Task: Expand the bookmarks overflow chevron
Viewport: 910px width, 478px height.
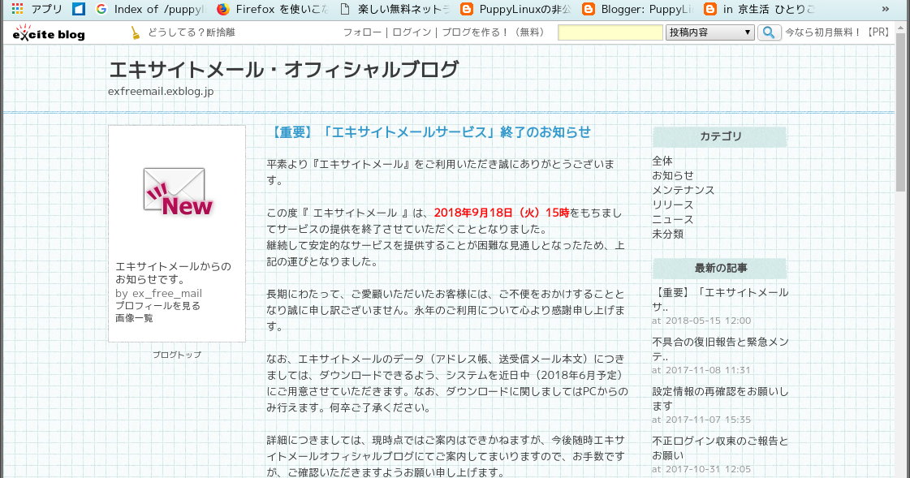Action: [885, 9]
